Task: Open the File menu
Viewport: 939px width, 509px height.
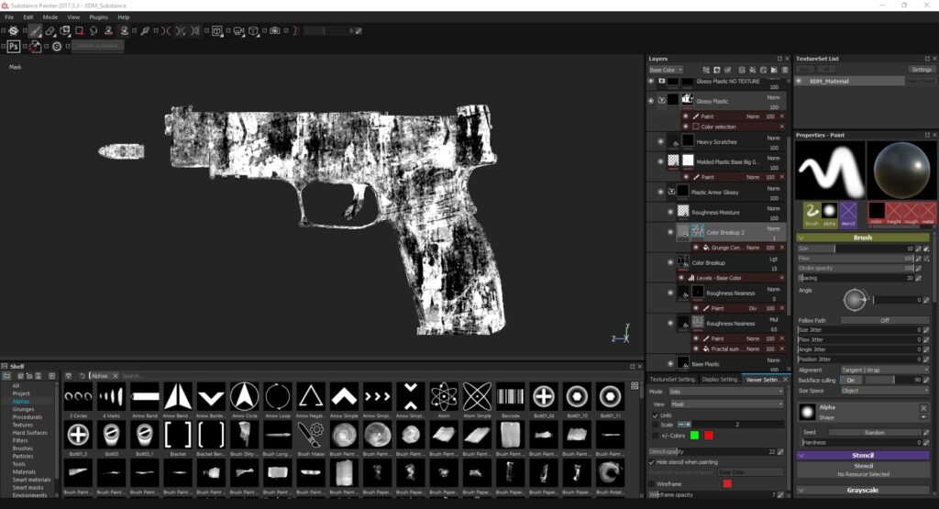Action: pos(9,17)
